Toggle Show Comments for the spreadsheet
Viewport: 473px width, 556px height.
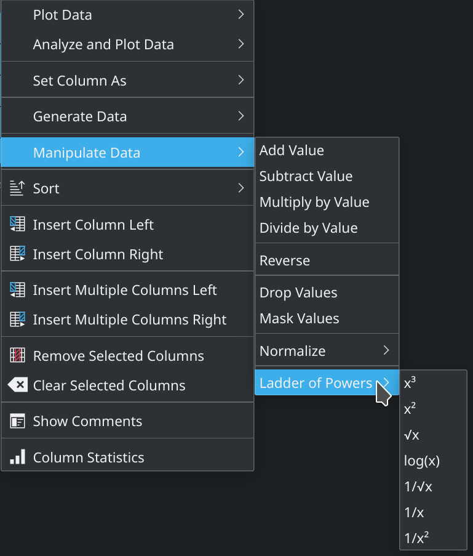[x=87, y=422]
